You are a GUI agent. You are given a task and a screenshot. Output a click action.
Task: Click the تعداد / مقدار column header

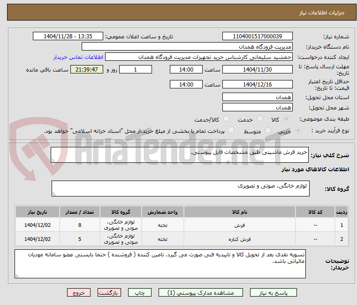[80, 212]
